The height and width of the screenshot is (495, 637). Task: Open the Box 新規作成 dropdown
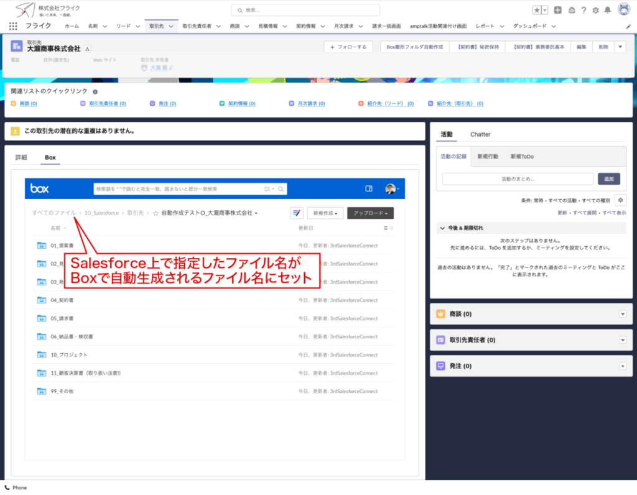point(325,213)
